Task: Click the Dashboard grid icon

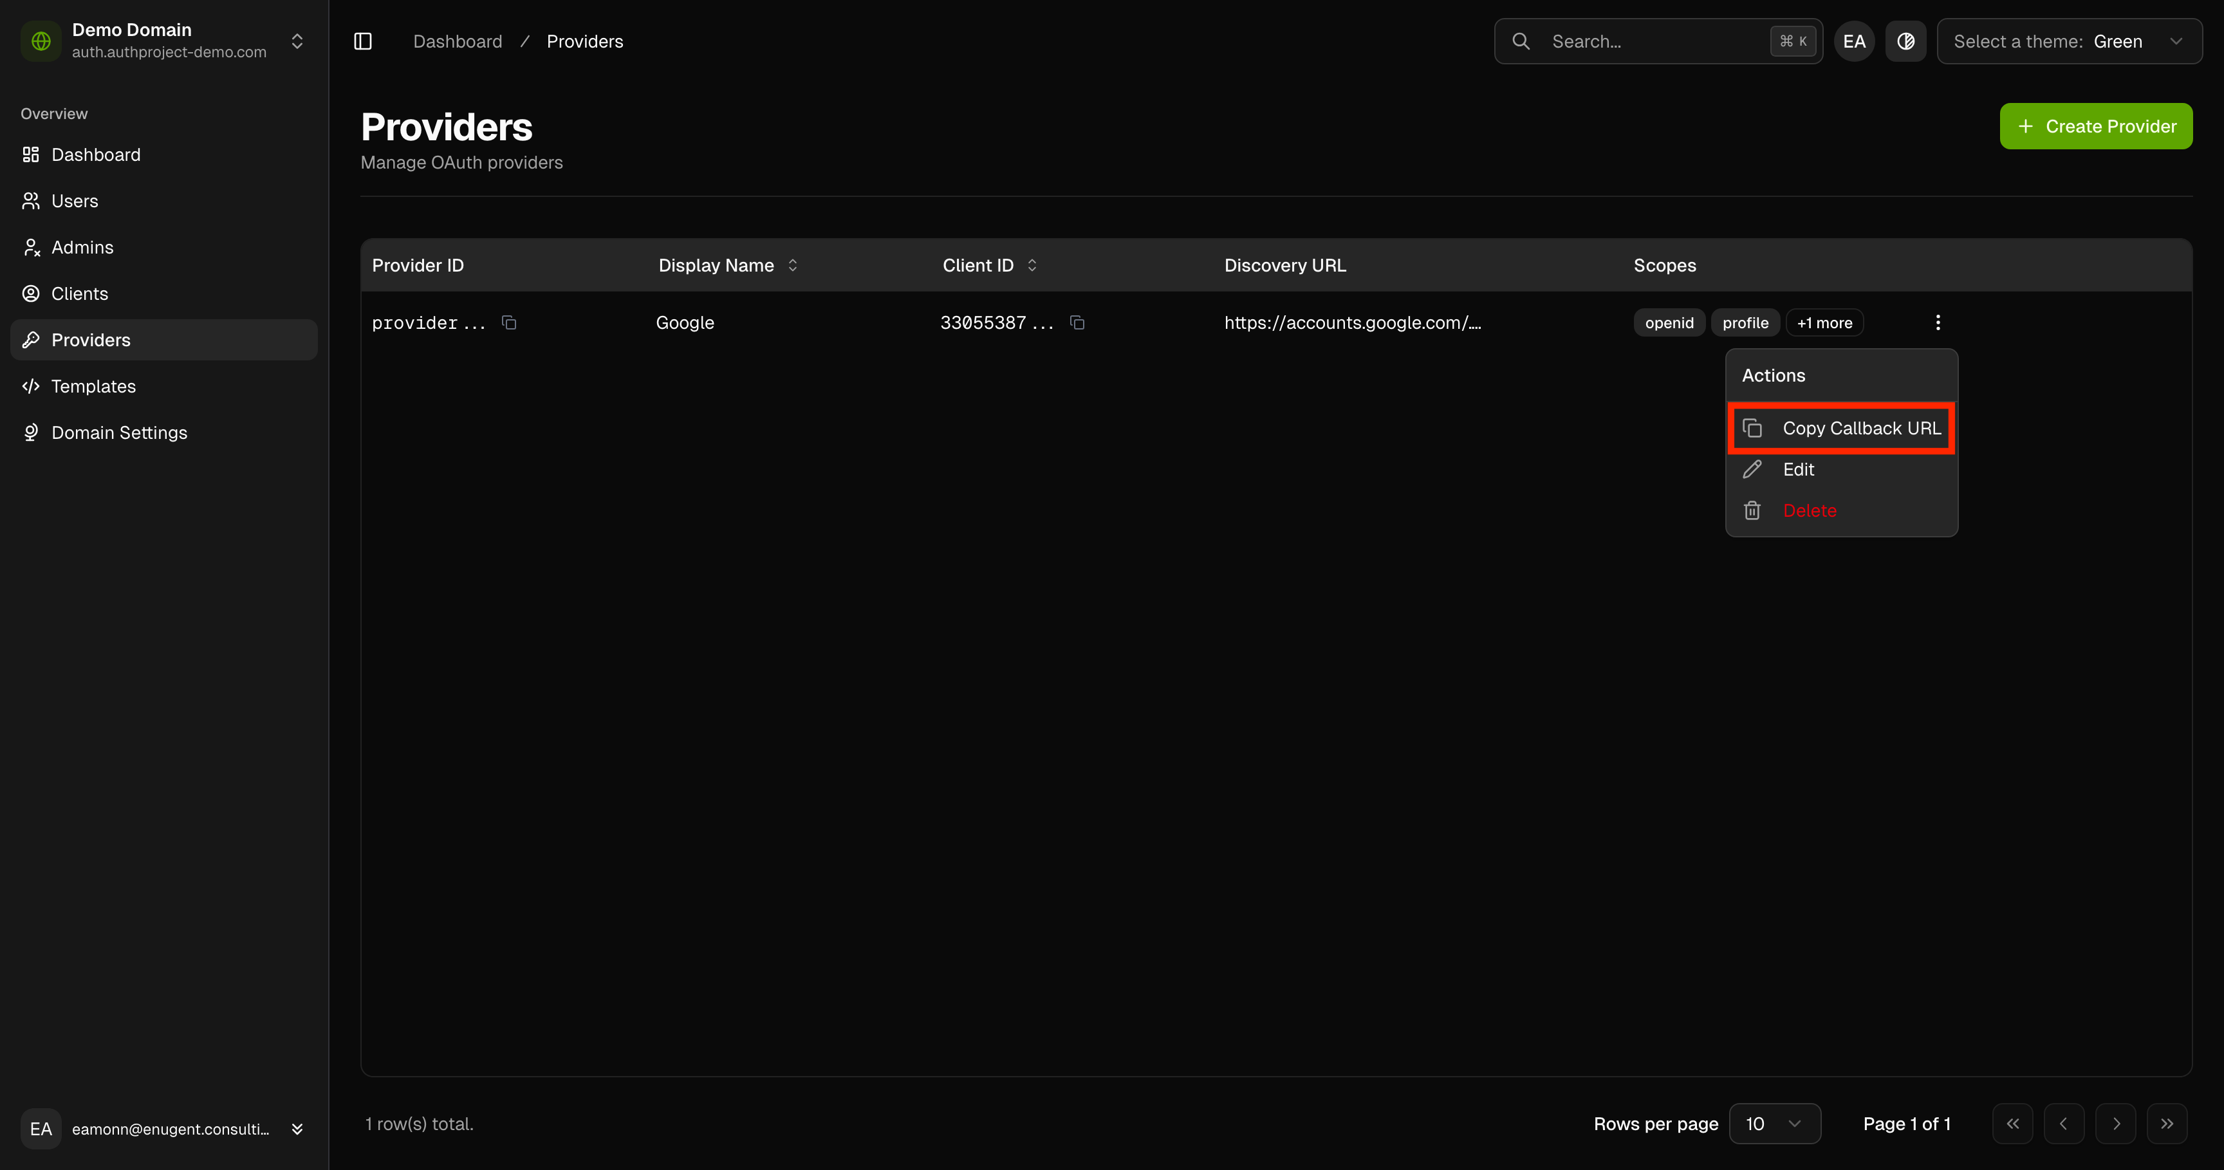Action: [31, 154]
